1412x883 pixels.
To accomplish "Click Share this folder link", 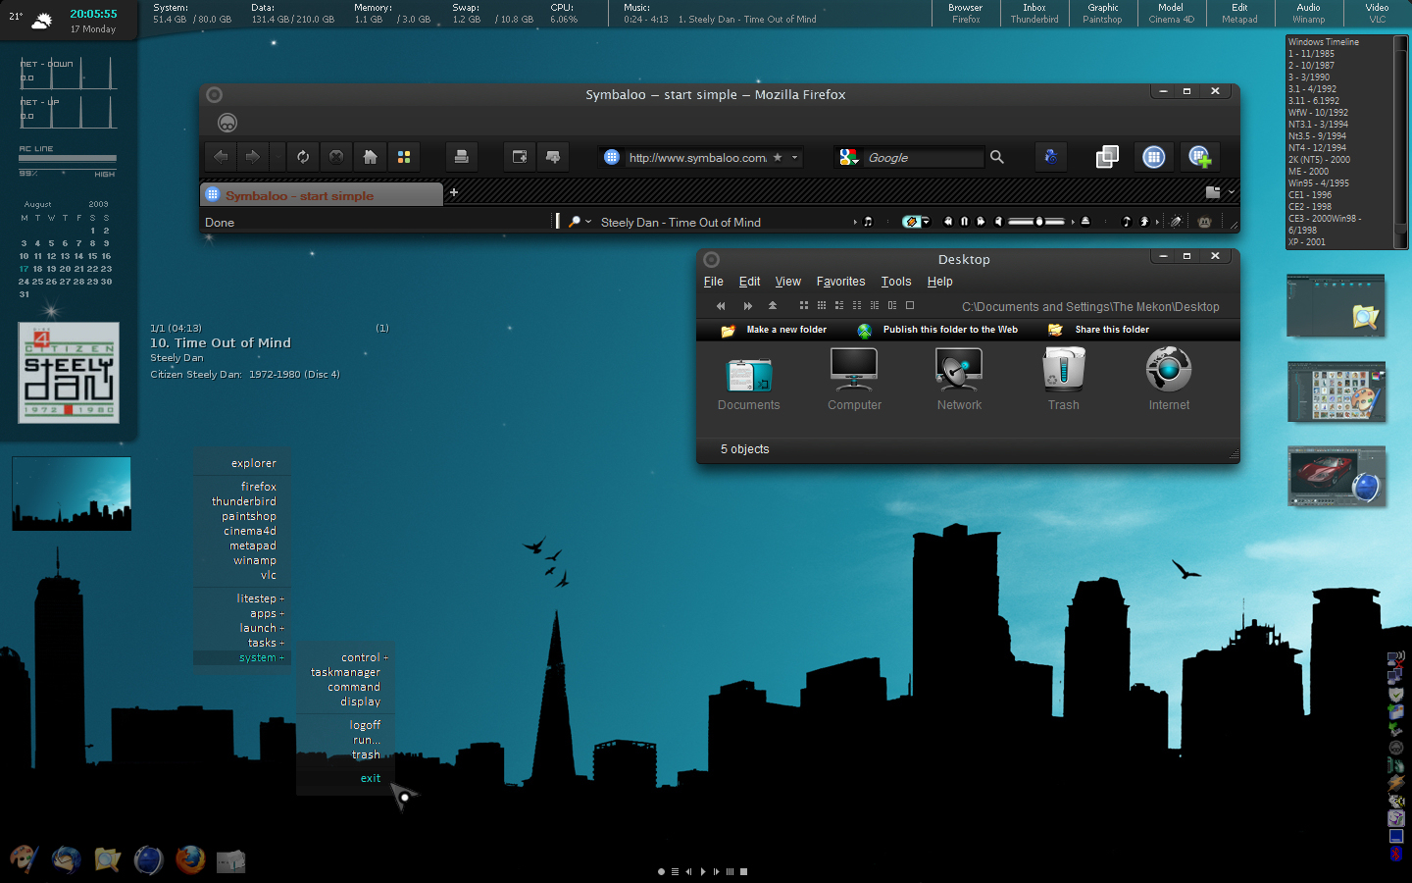I will pos(1112,330).
